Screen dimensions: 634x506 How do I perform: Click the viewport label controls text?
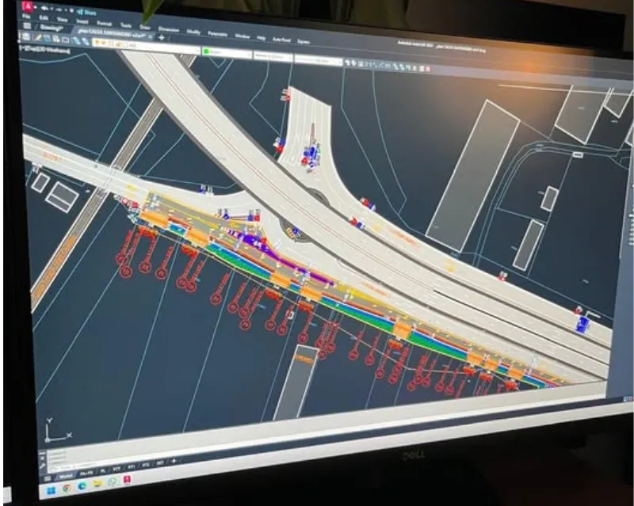coord(45,50)
